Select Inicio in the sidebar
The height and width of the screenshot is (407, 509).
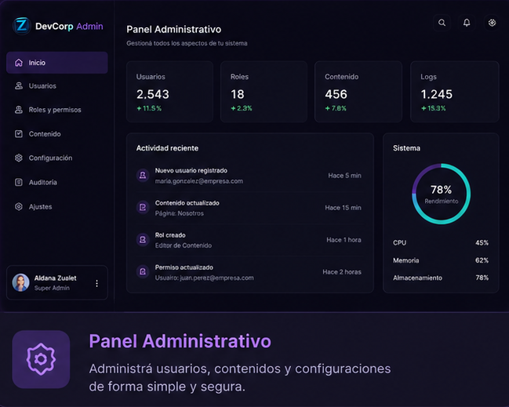tap(57, 63)
